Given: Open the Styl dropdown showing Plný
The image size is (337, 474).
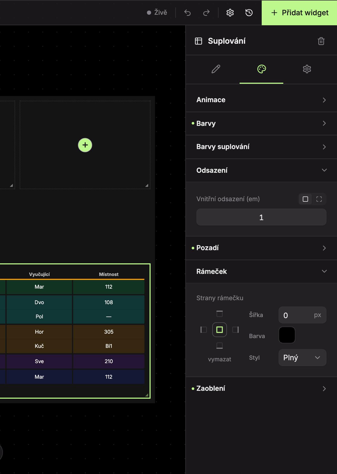Looking at the screenshot, I should pos(303,358).
